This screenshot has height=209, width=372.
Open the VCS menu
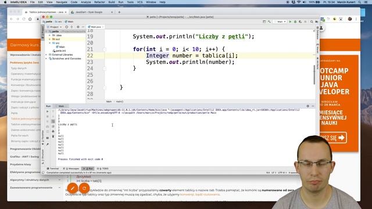click(x=139, y=2)
